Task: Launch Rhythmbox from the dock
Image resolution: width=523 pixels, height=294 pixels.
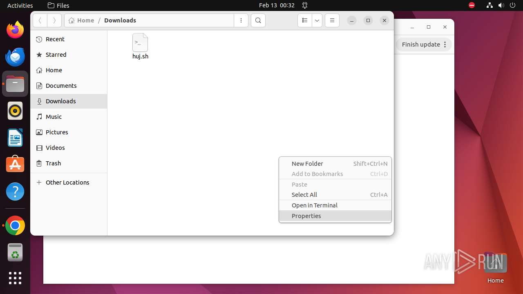Action: [15, 111]
